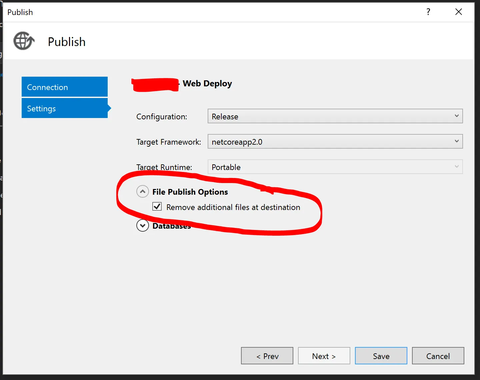Click the Publish globe icon
Image resolution: width=480 pixels, height=380 pixels.
click(24, 41)
